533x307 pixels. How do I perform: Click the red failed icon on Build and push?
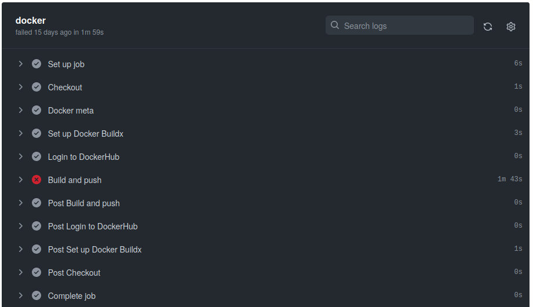pyautogui.click(x=36, y=180)
